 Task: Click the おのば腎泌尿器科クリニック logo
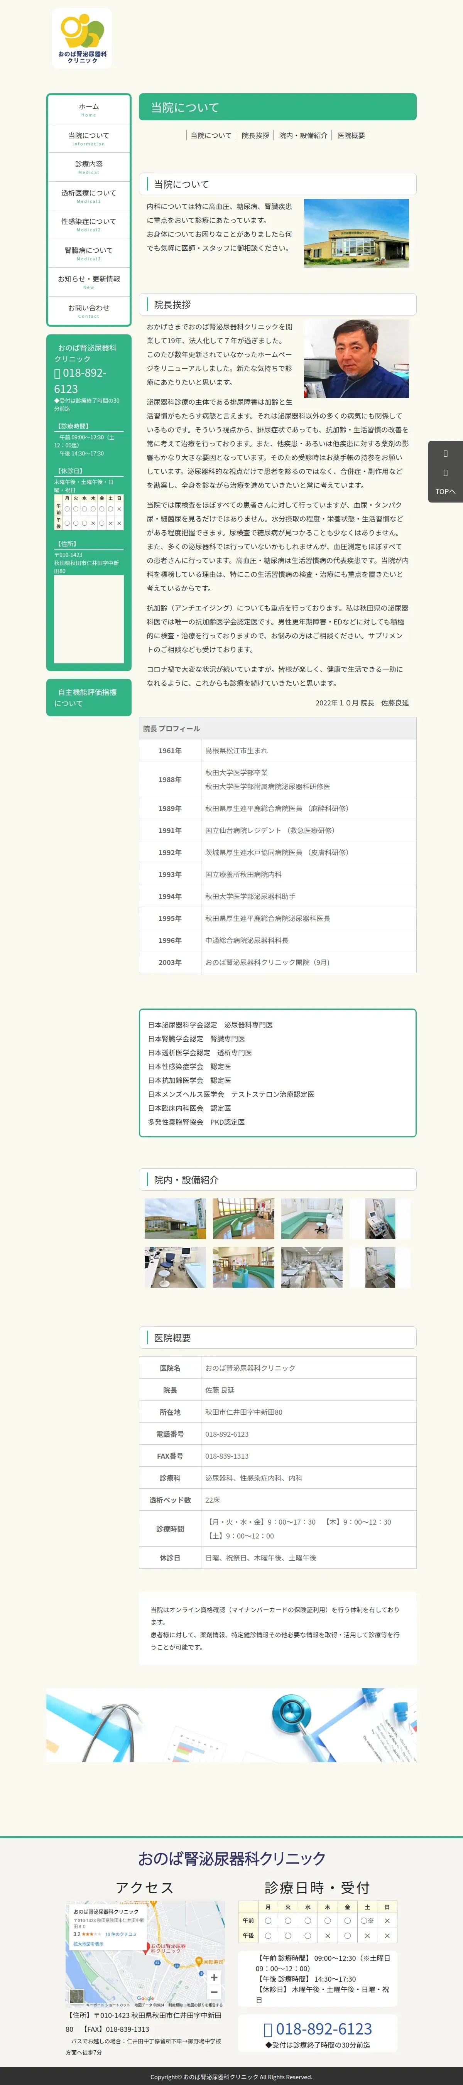(82, 39)
